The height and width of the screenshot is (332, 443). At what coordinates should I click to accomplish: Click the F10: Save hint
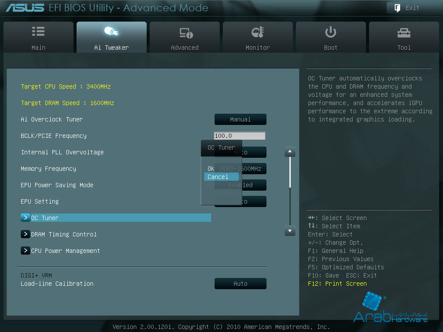(x=324, y=275)
